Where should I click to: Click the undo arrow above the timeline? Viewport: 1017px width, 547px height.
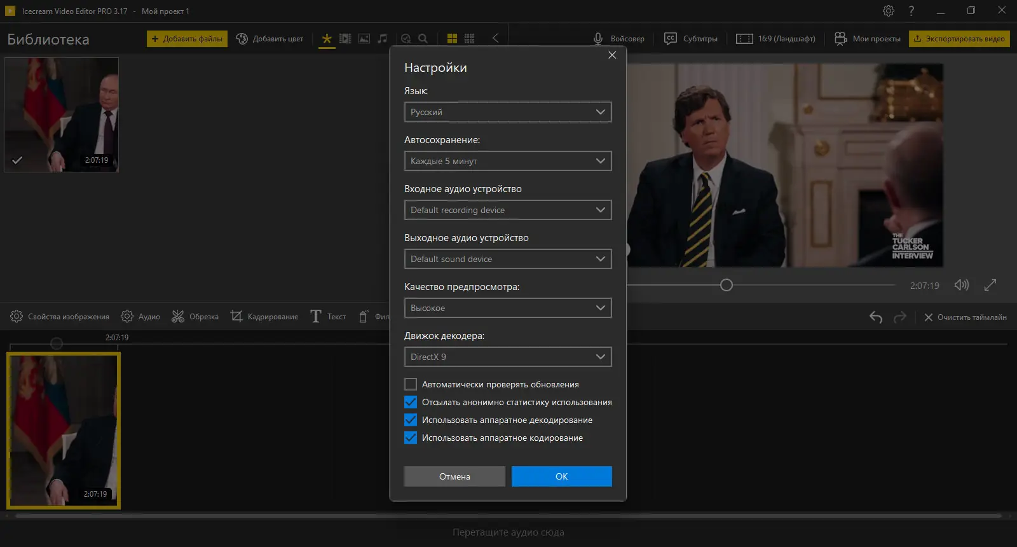coord(876,317)
